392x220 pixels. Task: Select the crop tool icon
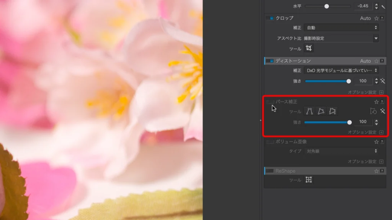pyautogui.click(x=309, y=48)
